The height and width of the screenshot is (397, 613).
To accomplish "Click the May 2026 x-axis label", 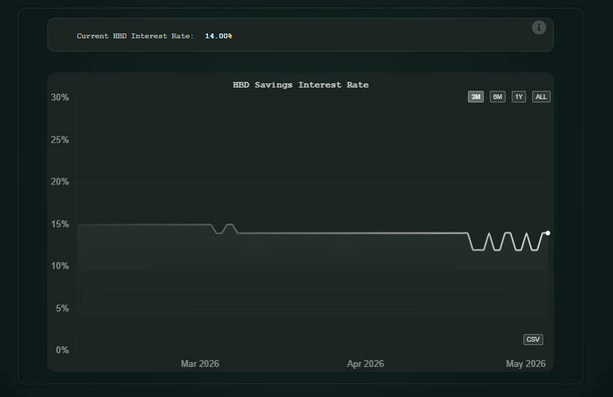I will tap(526, 364).
